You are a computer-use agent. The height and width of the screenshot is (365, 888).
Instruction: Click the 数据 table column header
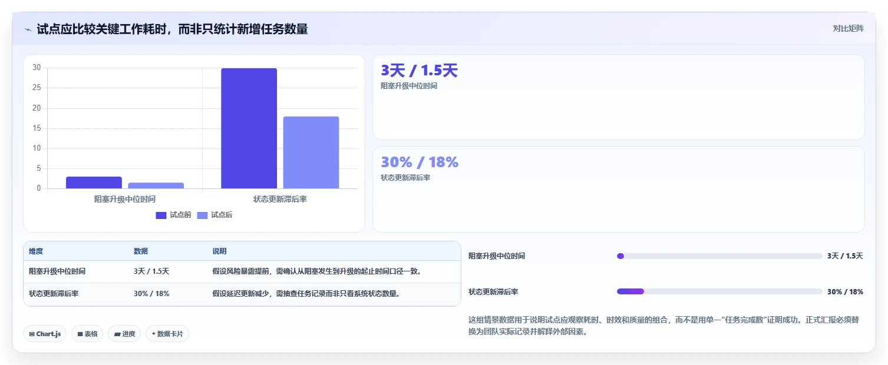pyautogui.click(x=141, y=251)
